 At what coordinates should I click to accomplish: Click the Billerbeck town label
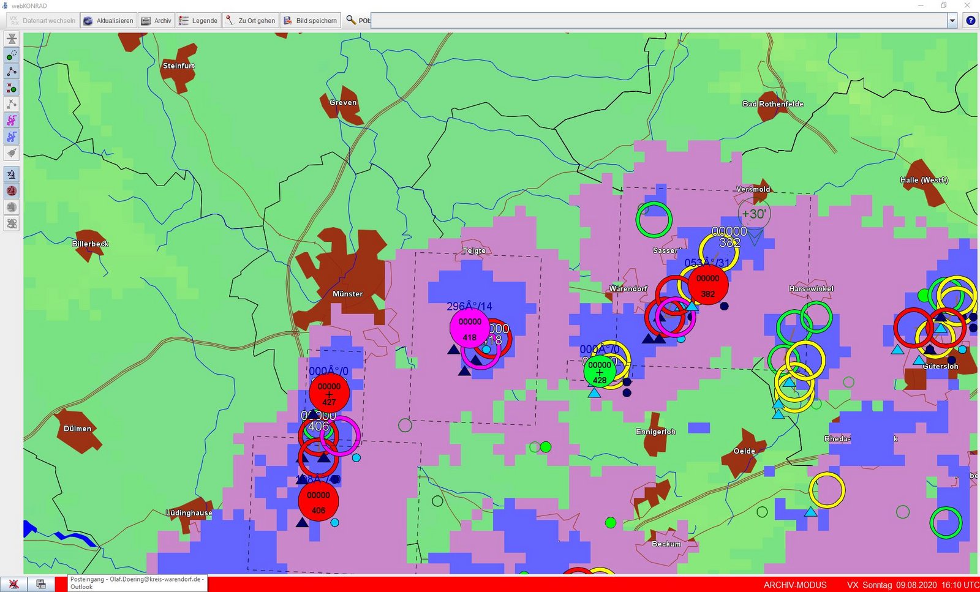pyautogui.click(x=91, y=244)
